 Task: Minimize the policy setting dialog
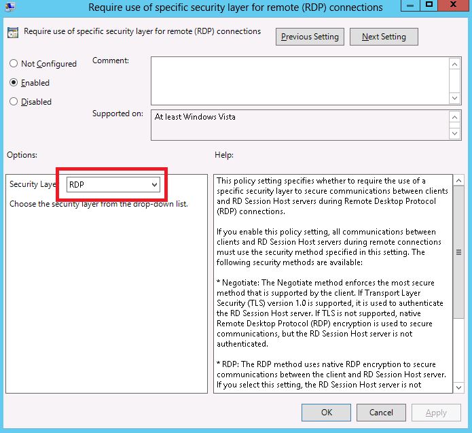(x=410, y=6)
